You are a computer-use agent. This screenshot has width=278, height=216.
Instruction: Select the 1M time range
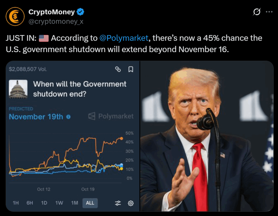[74, 203]
